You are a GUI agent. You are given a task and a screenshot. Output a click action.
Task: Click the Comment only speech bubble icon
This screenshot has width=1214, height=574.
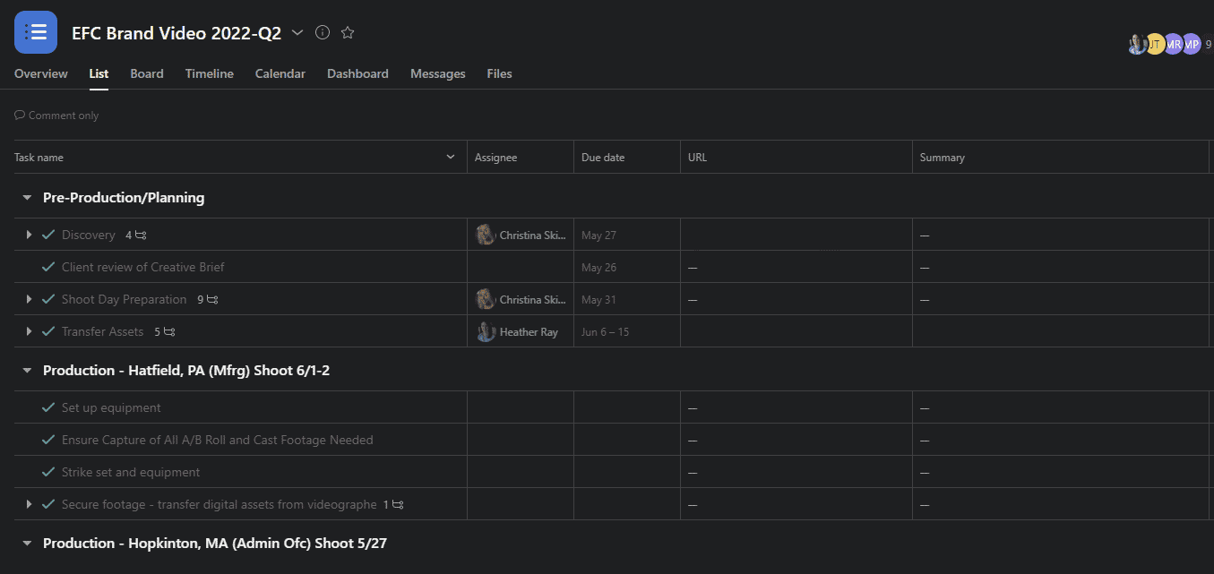pyautogui.click(x=20, y=116)
